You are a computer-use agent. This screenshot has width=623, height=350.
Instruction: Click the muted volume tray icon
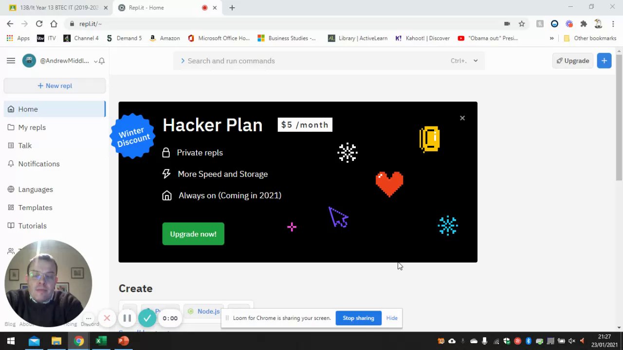[572, 341]
